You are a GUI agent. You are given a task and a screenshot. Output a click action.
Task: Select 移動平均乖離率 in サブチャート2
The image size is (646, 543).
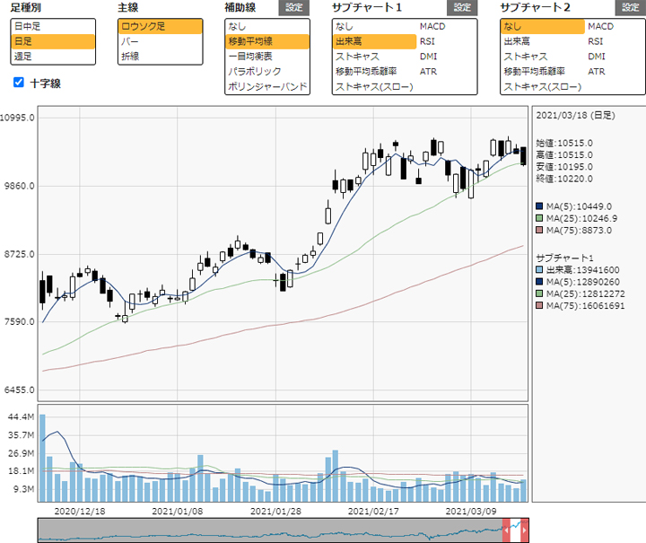click(x=543, y=72)
